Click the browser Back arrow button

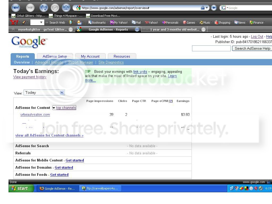(16, 8)
